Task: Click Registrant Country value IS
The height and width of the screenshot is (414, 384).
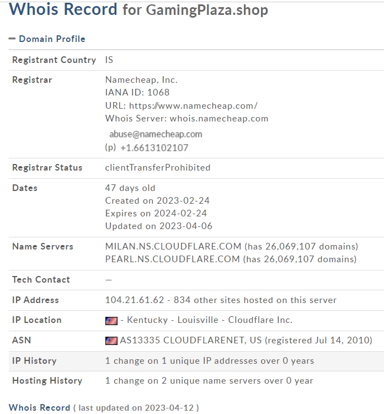Action: pyautogui.click(x=109, y=60)
